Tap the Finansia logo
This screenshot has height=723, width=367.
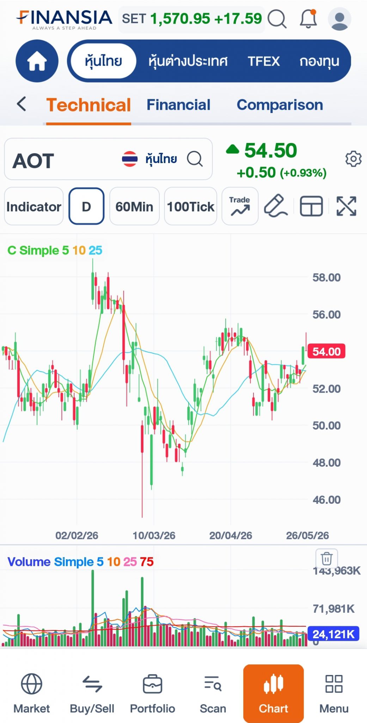click(x=64, y=19)
